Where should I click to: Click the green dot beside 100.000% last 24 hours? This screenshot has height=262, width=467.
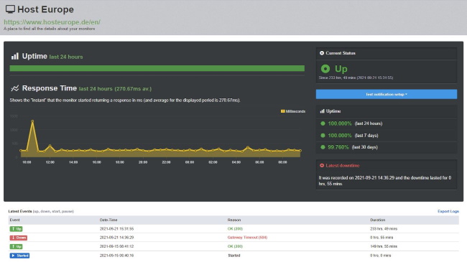(323, 123)
